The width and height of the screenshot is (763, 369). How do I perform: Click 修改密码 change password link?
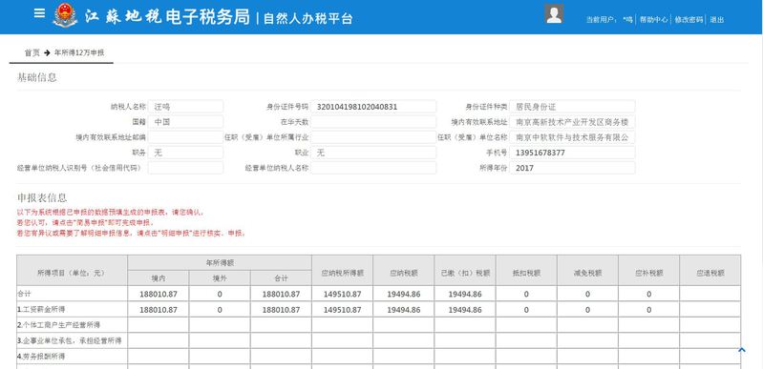point(689,20)
